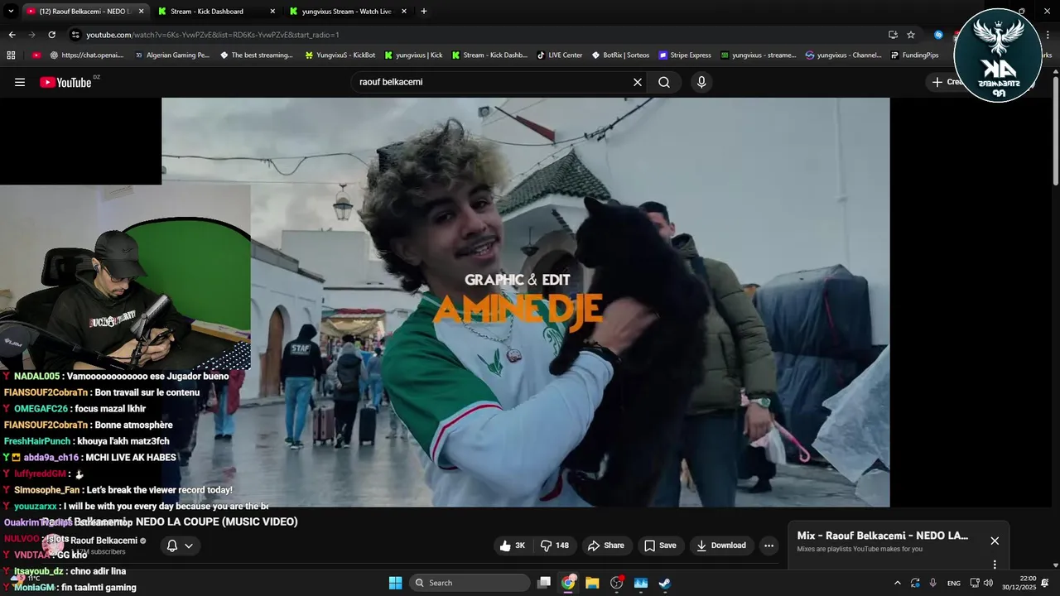Click the Mix - Raouf Belkacemi title

click(883, 536)
